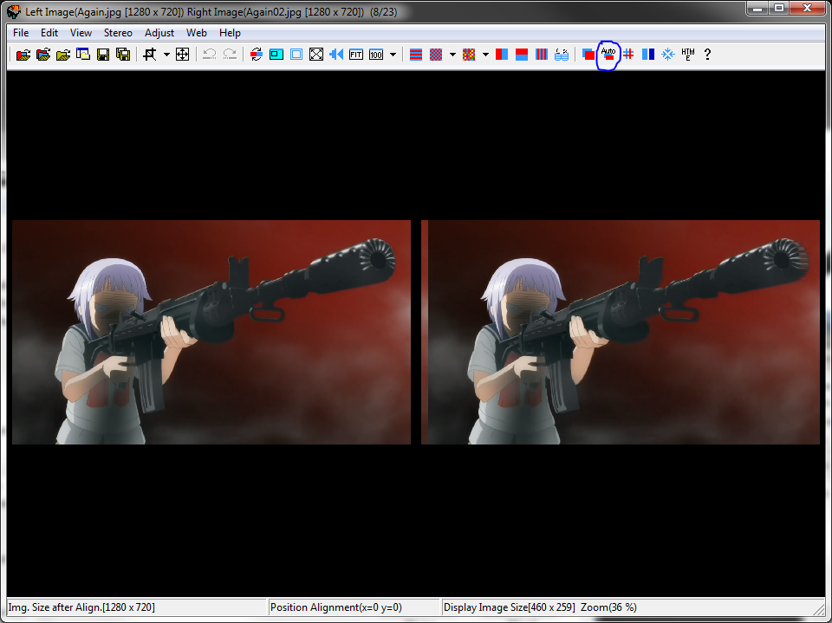This screenshot has height=623, width=832.
Task: Expand dropdown arrow next to crop tool
Action: pyautogui.click(x=166, y=55)
